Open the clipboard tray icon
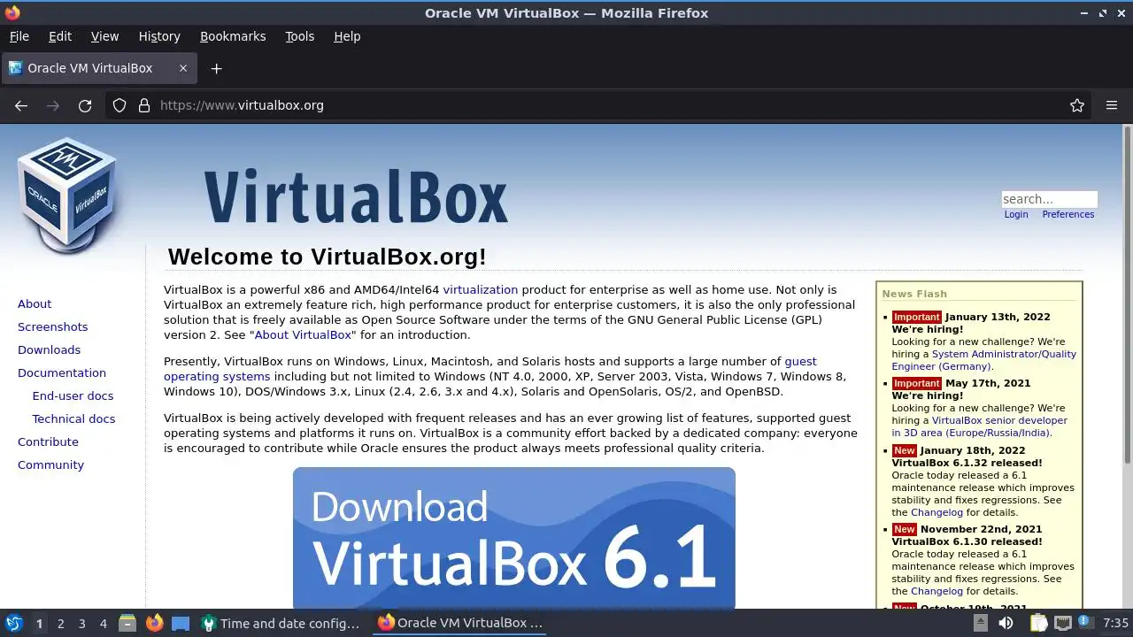 (x=1038, y=623)
